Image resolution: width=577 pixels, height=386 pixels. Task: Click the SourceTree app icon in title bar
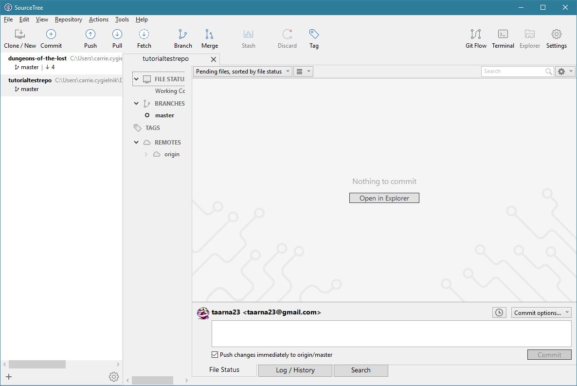point(8,7)
